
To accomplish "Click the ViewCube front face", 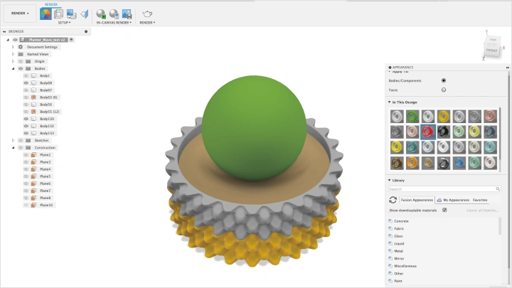I will coord(491,50).
